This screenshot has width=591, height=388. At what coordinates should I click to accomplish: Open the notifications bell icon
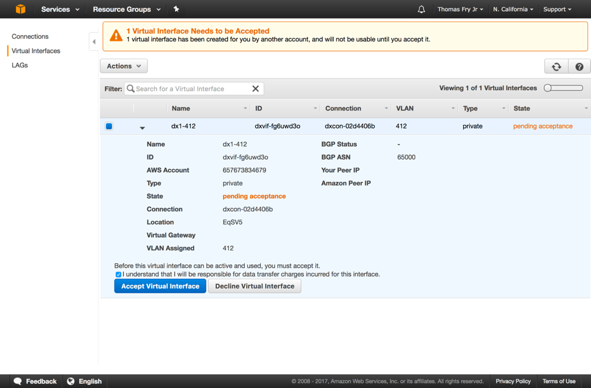(x=421, y=10)
